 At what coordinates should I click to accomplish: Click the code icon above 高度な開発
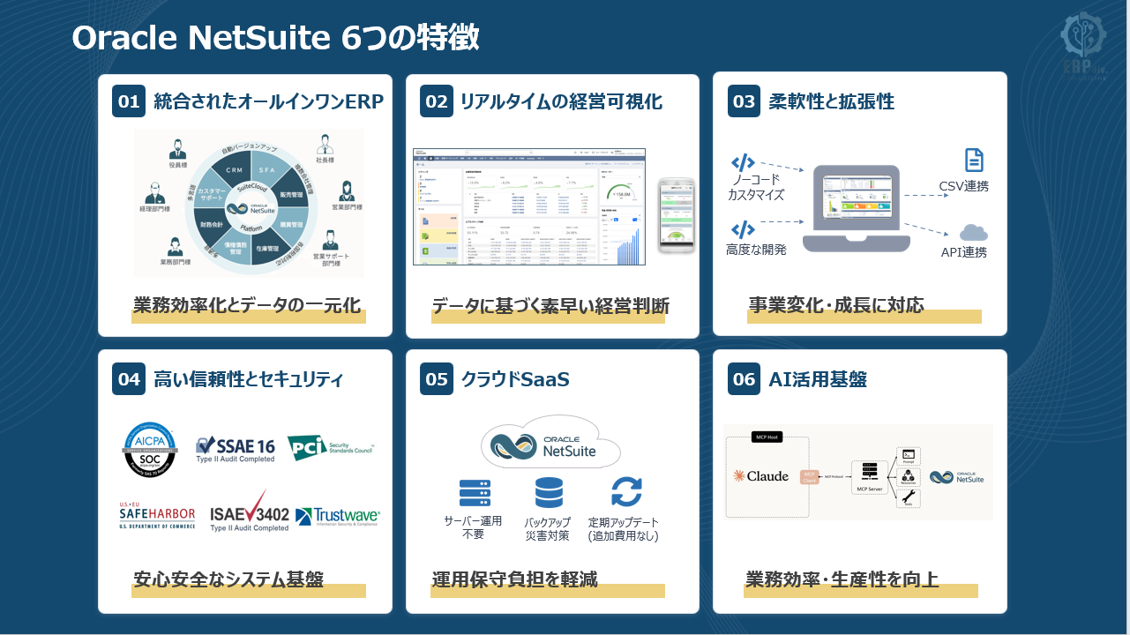744,228
